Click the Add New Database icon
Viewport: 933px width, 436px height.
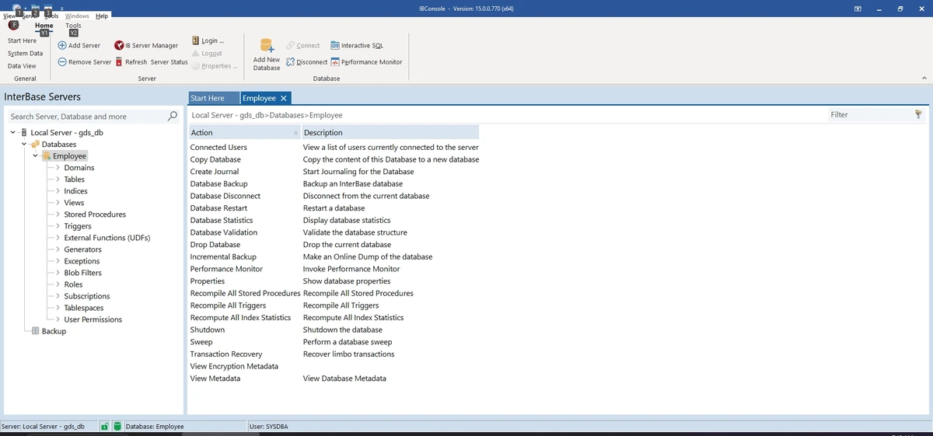[x=267, y=46]
